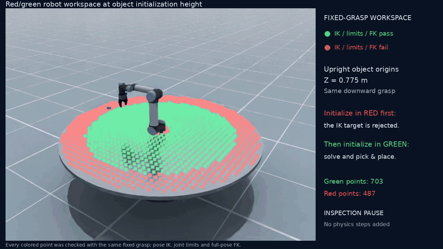Click the 'Red points: 487' counter

349,194
